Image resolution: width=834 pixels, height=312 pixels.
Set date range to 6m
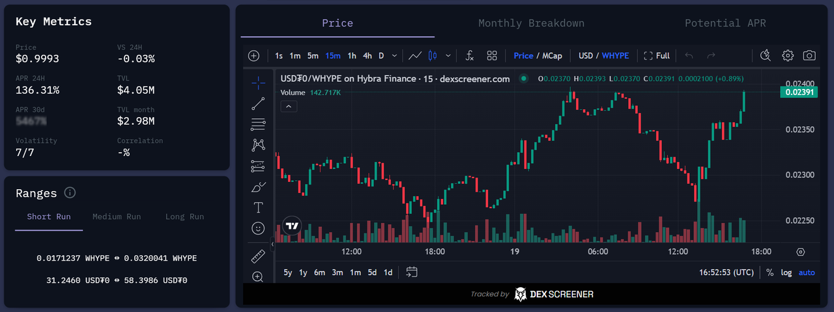click(319, 272)
